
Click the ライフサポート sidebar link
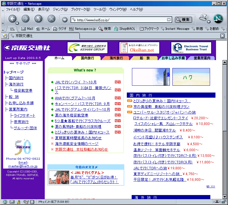click(25, 116)
